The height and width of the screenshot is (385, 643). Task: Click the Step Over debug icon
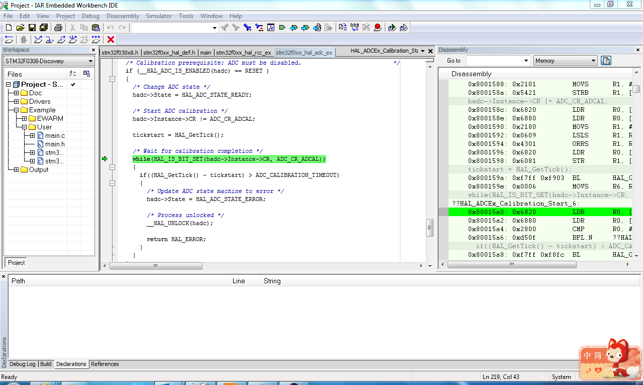click(x=38, y=40)
